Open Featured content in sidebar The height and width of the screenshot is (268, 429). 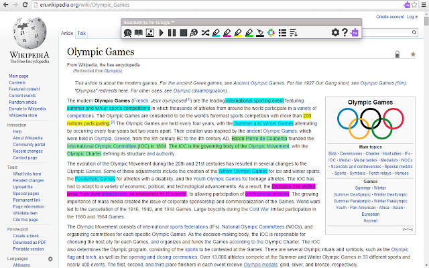point(24,89)
